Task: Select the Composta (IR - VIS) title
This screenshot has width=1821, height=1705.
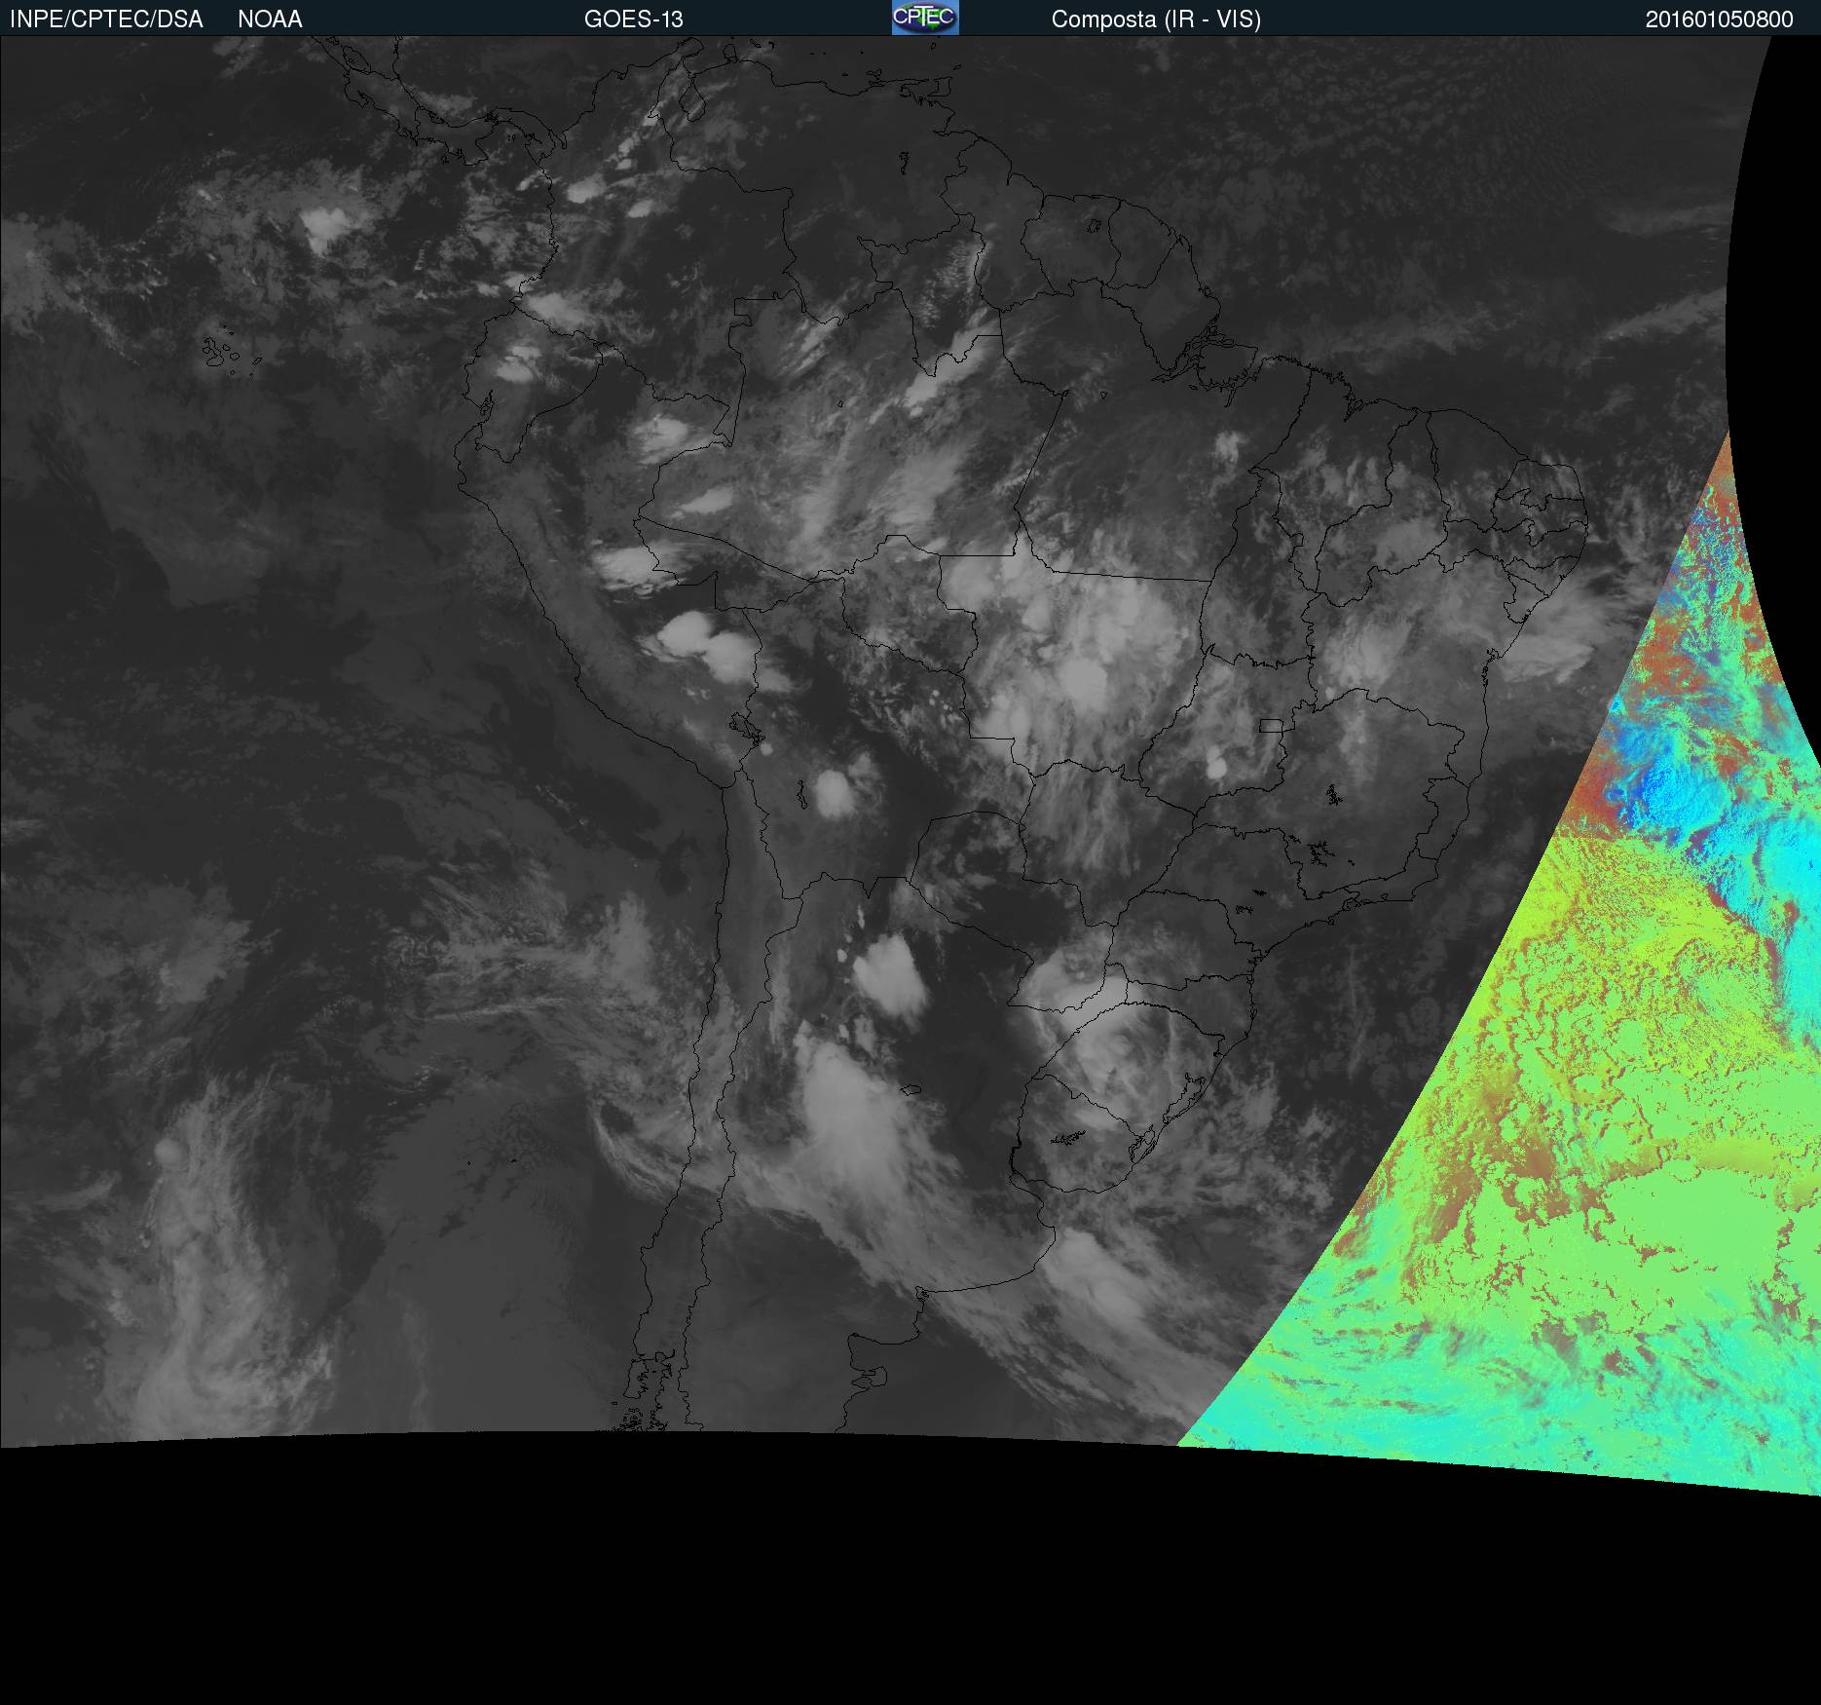Action: click(1156, 19)
